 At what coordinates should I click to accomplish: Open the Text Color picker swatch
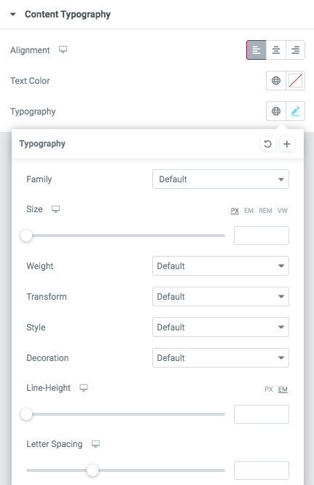[296, 81]
